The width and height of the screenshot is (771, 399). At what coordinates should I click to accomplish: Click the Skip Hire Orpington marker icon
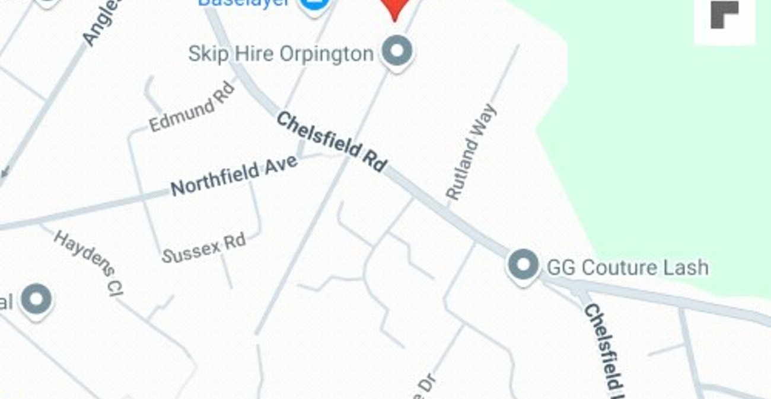397,52
